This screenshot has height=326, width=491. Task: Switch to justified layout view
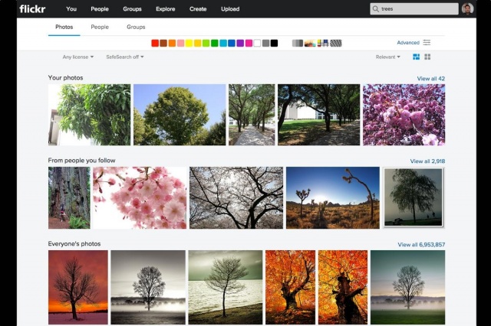tap(416, 57)
